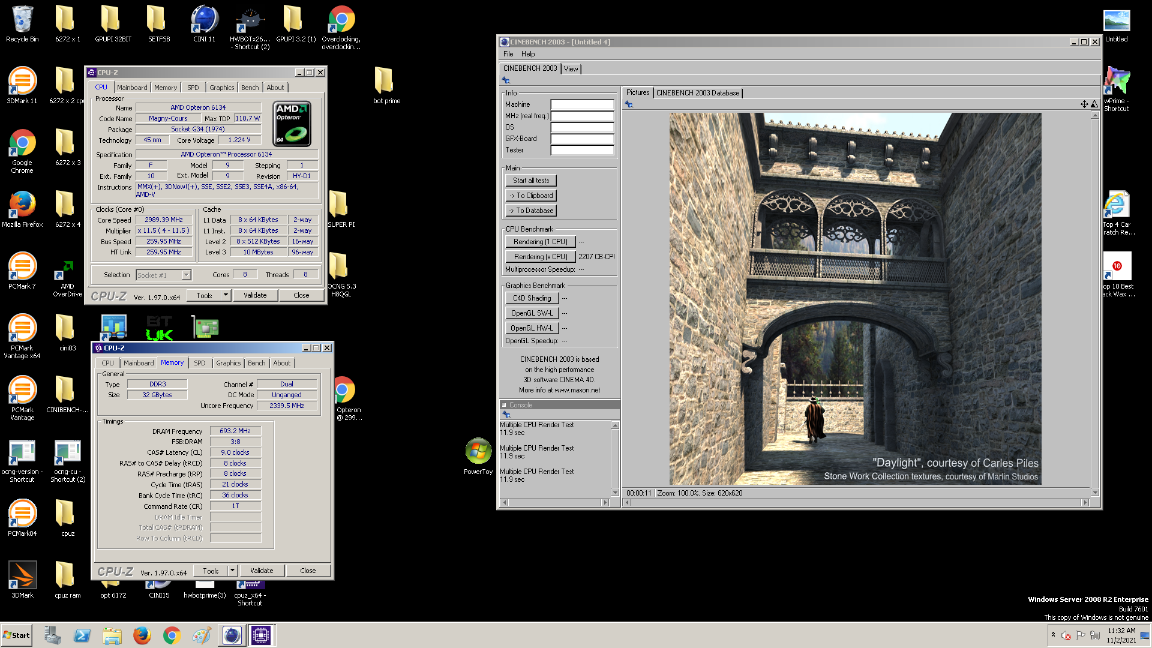Open Windows Explorer taskbar icon
The height and width of the screenshot is (648, 1152).
pos(112,635)
